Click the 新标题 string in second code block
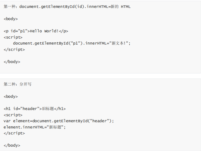Viewport: 201px width, 151px height. coord(55,127)
